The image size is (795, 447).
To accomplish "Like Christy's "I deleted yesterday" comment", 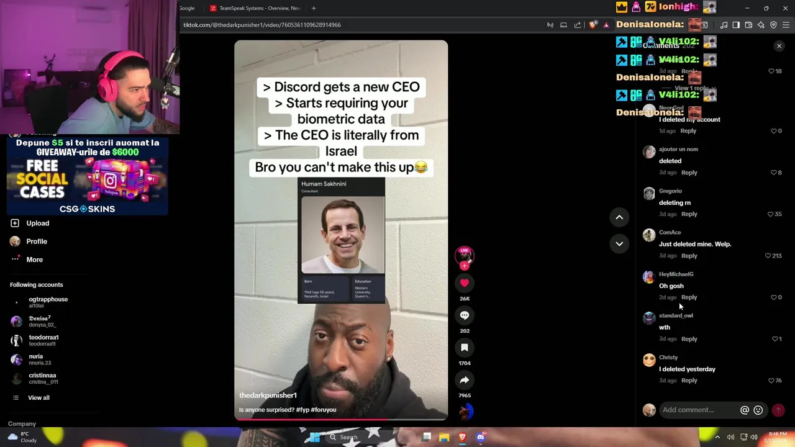I will [x=771, y=381].
